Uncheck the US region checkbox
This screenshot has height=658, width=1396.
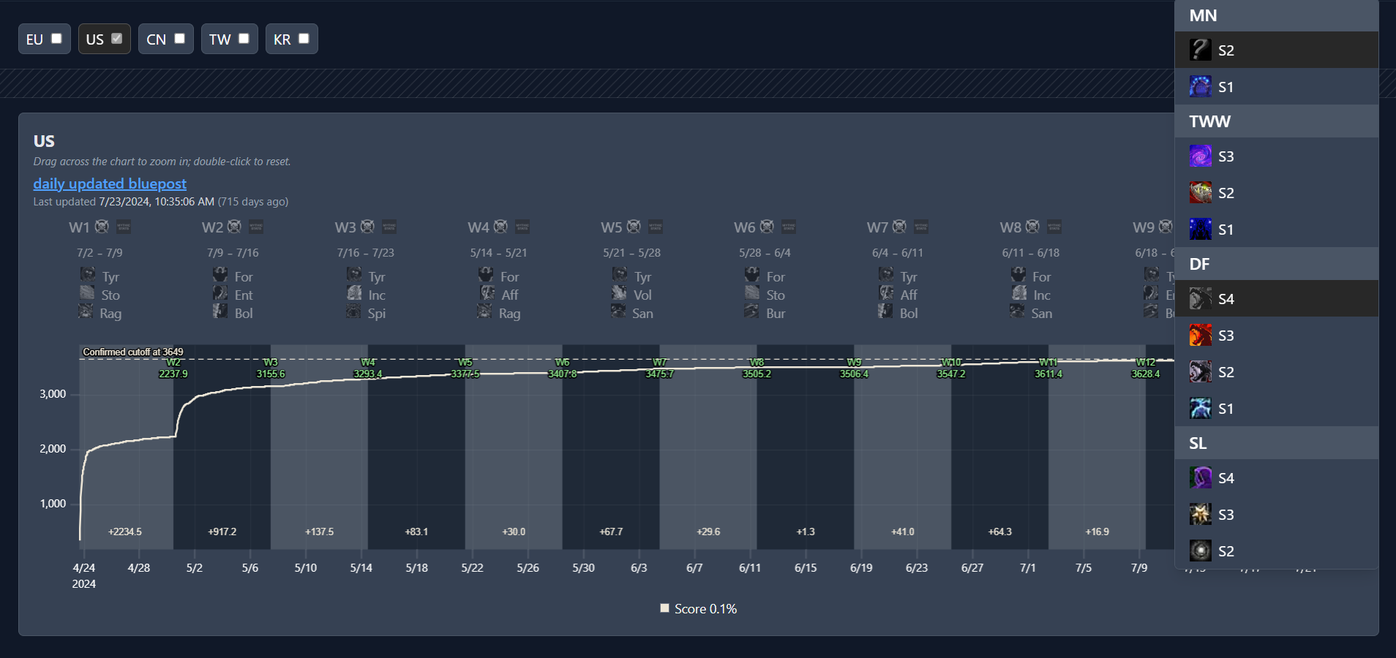tap(116, 38)
